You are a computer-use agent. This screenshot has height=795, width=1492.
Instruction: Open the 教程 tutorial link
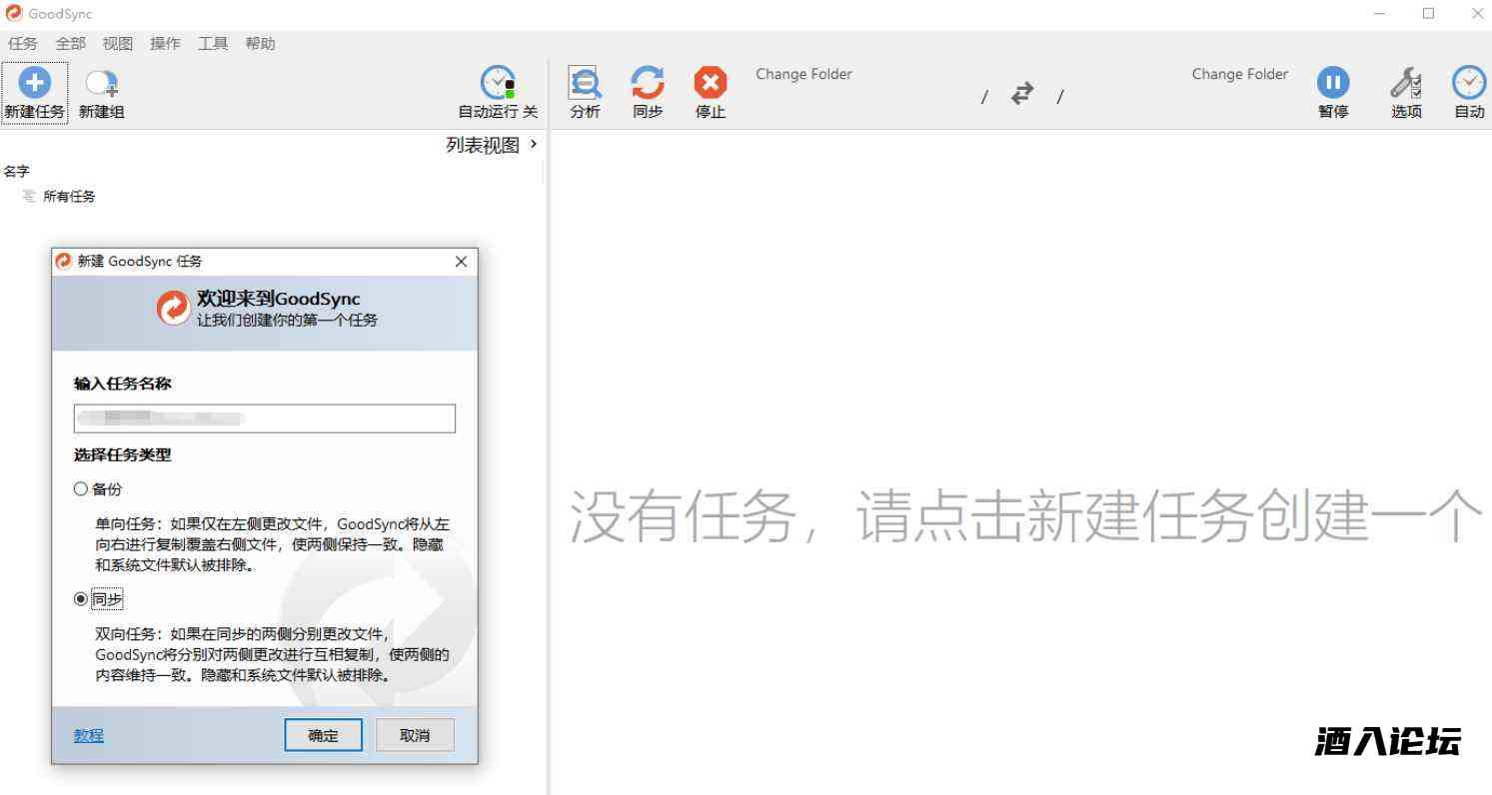[89, 735]
